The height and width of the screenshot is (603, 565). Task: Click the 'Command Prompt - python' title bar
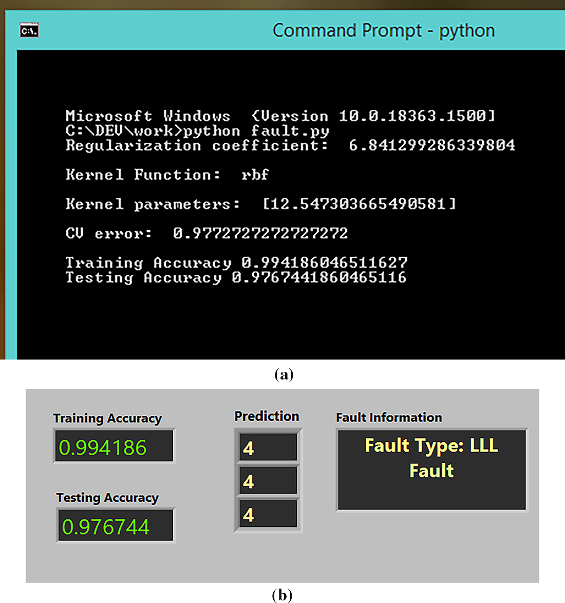tap(383, 31)
